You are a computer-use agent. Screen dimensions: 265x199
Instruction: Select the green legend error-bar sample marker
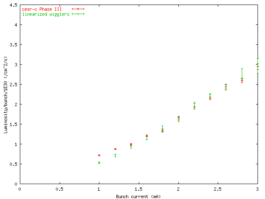tap(78, 14)
